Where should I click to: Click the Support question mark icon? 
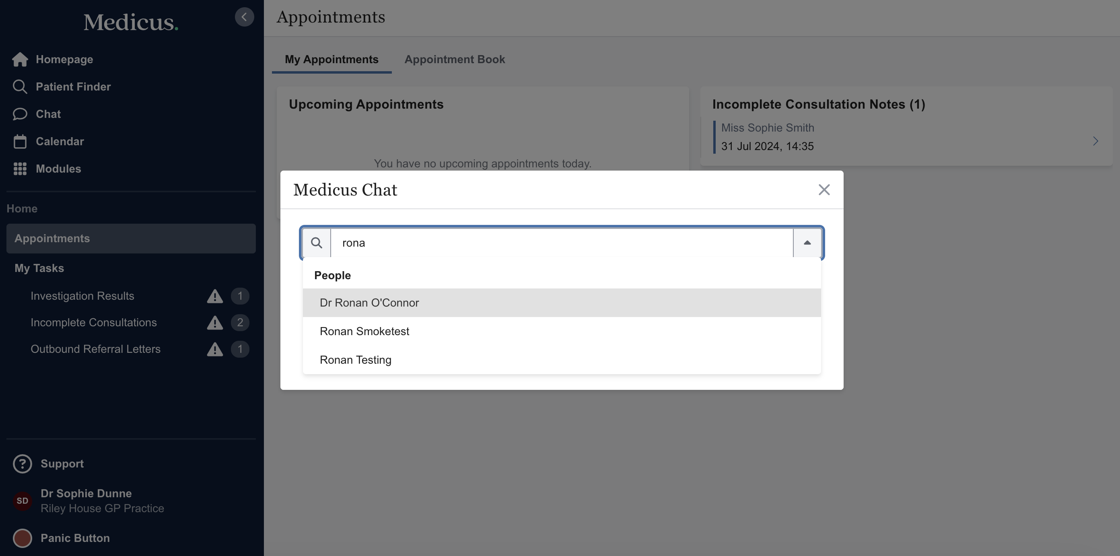[23, 464]
